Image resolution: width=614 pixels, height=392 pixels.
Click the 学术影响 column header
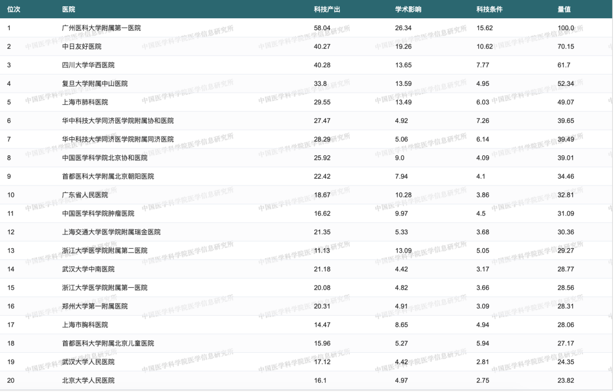pos(408,10)
